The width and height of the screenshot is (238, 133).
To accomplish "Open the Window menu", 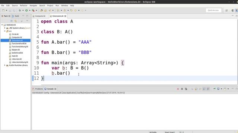I will pos(64,6).
